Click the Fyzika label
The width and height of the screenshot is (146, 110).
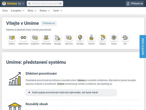point(114,44)
